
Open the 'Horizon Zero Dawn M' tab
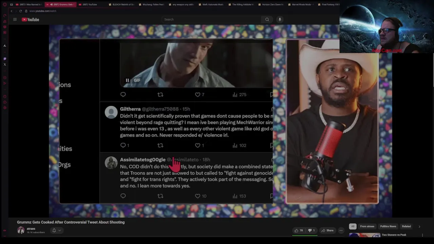271,4
